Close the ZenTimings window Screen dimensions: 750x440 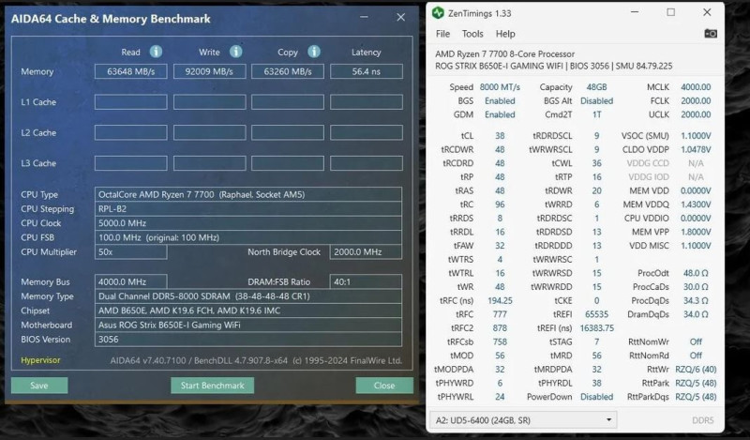tap(707, 12)
